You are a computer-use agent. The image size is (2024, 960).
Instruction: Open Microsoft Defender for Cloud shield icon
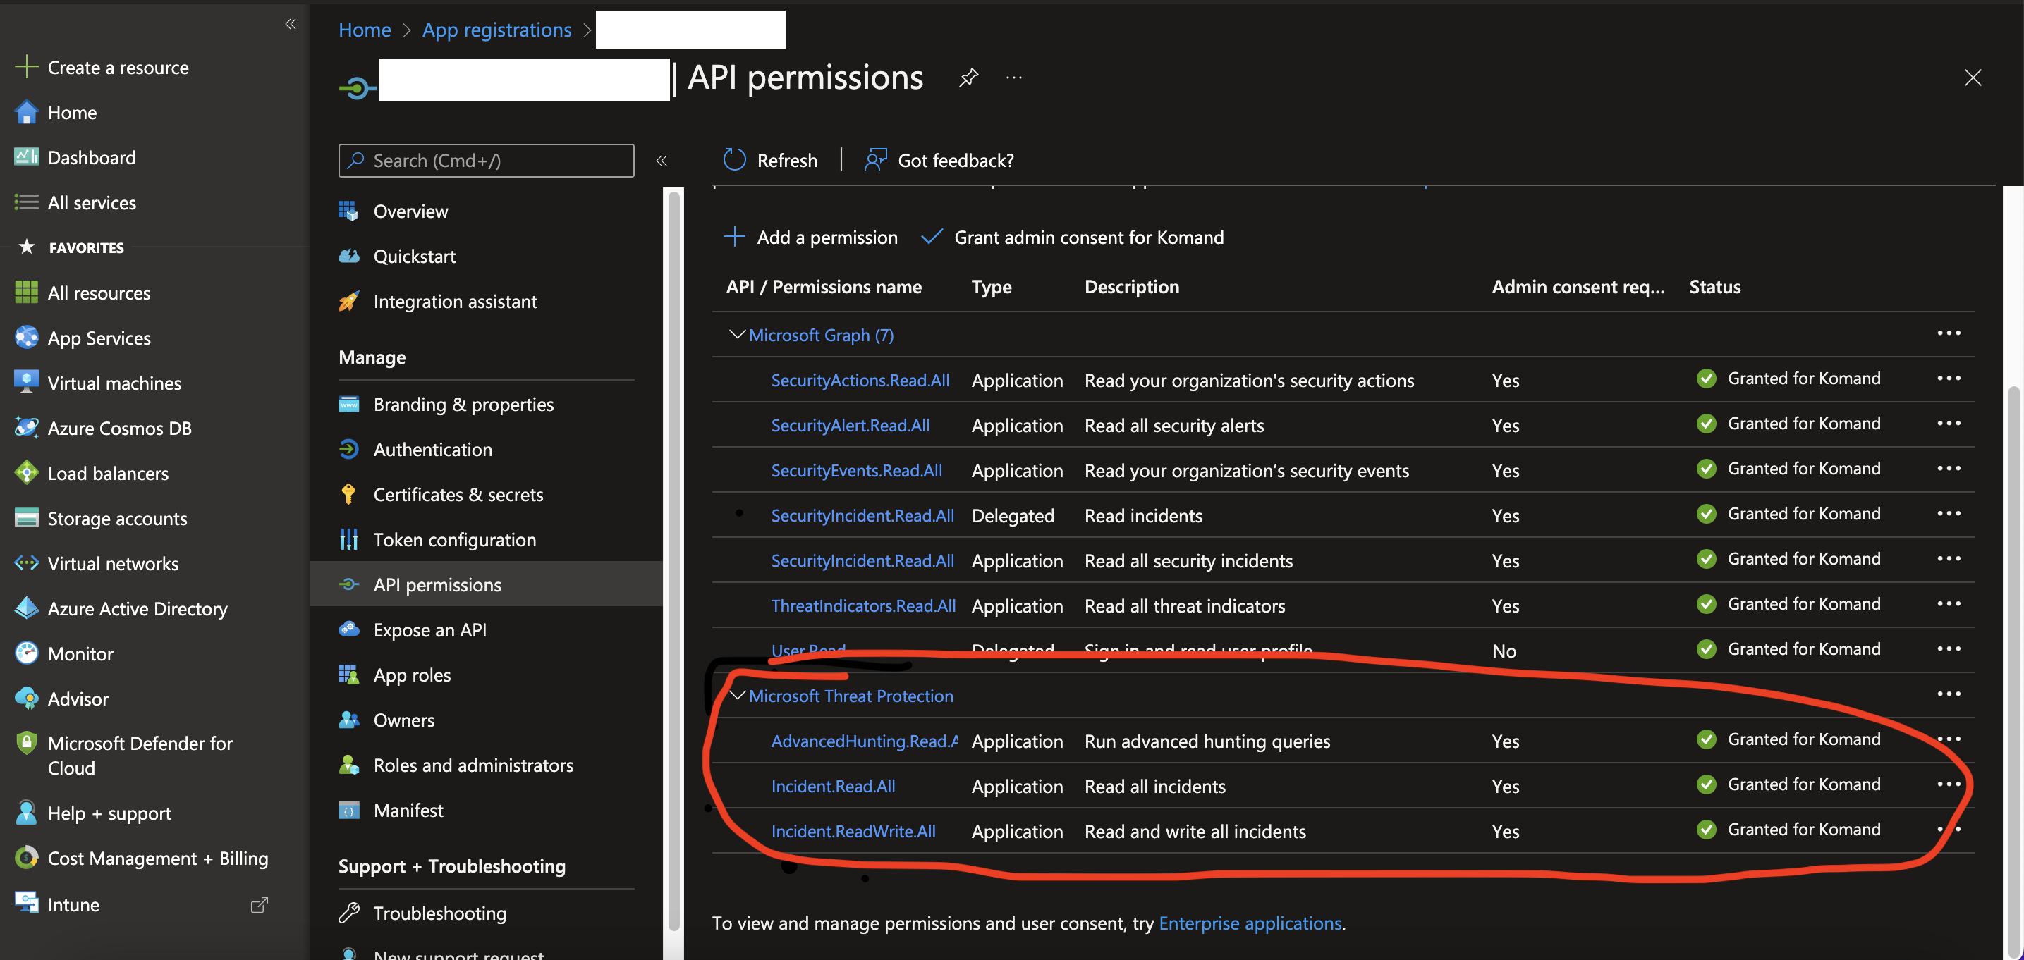(x=26, y=743)
